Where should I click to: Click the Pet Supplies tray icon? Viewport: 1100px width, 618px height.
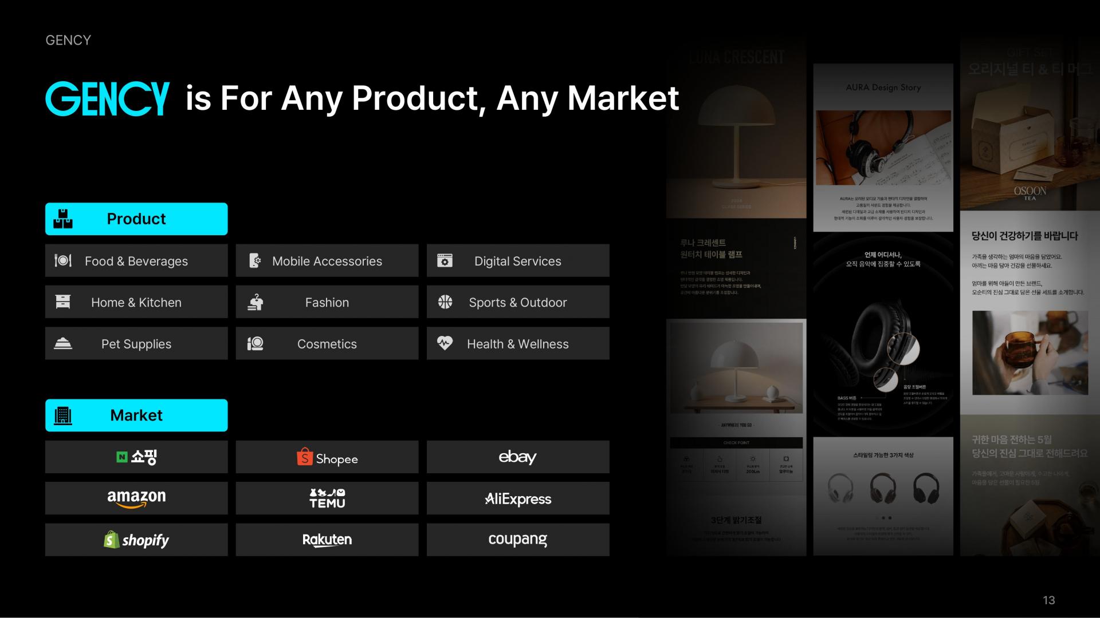[x=63, y=344]
